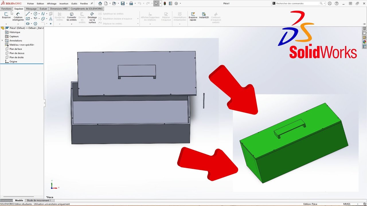Image resolution: width=367 pixels, height=206 pixels.
Task: Select the Arc sketch tool
Action: click(35, 19)
